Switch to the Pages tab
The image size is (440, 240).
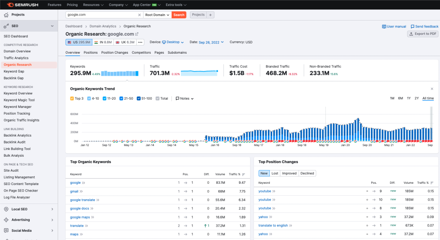pyautogui.click(x=159, y=52)
